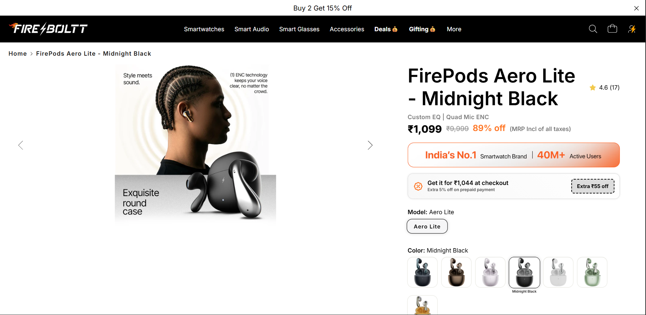Screen dimensions: 646x315
Task: Select the Aero Lite model option
Action: point(427,226)
